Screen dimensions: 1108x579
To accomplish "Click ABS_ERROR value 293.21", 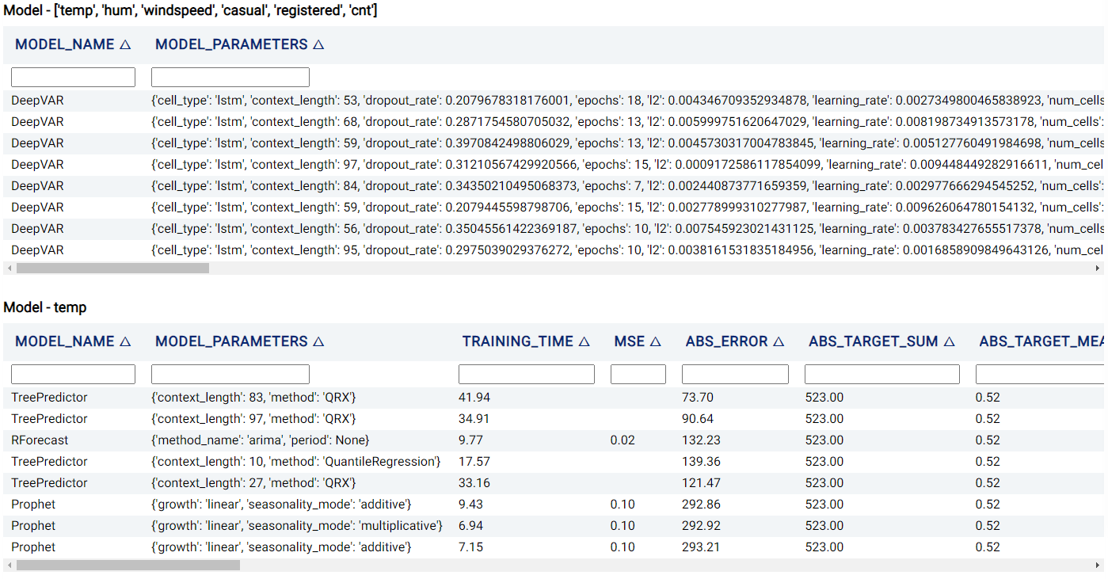I will [701, 547].
